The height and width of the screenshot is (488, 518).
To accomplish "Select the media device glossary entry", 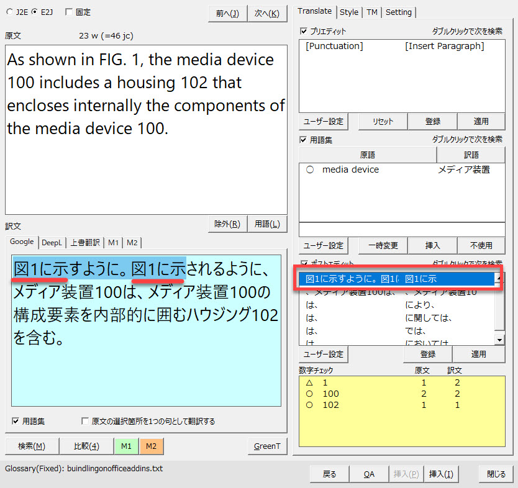I will pyautogui.click(x=350, y=169).
